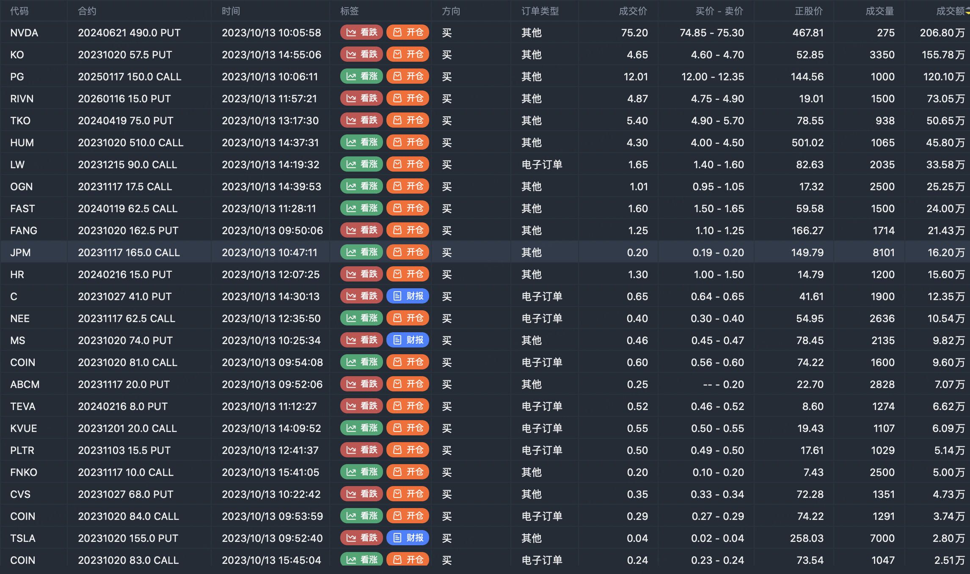970x574 pixels.
Task: Click the MS ticker cell
Action: 18,340
